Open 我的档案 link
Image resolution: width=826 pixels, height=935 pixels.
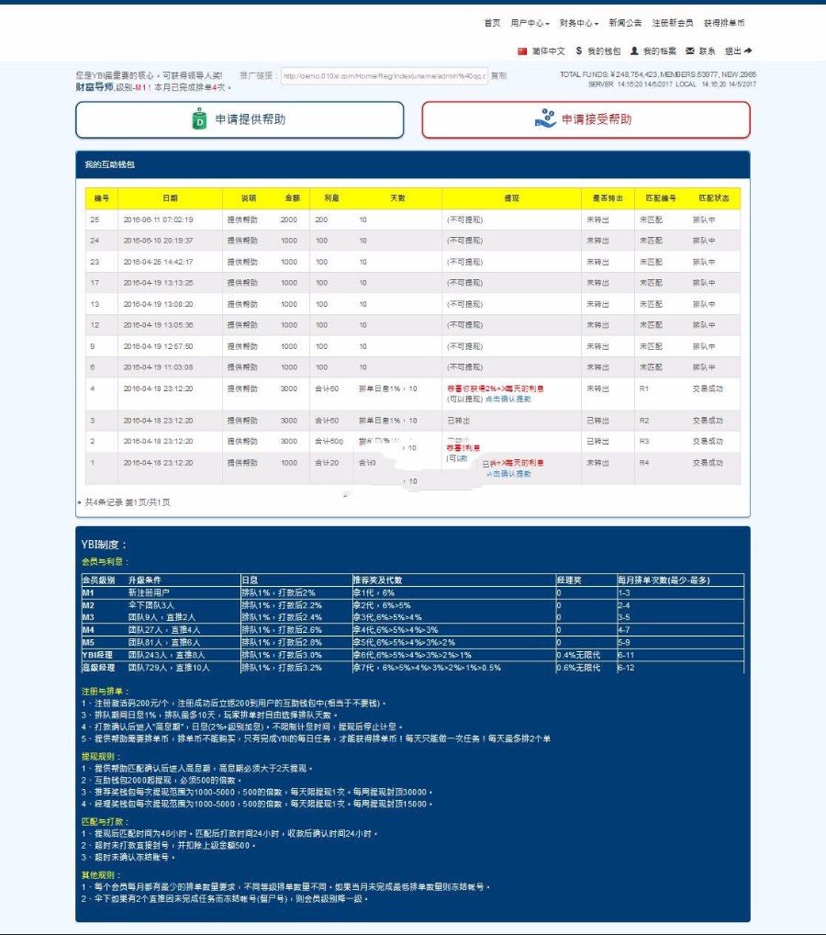pos(659,51)
